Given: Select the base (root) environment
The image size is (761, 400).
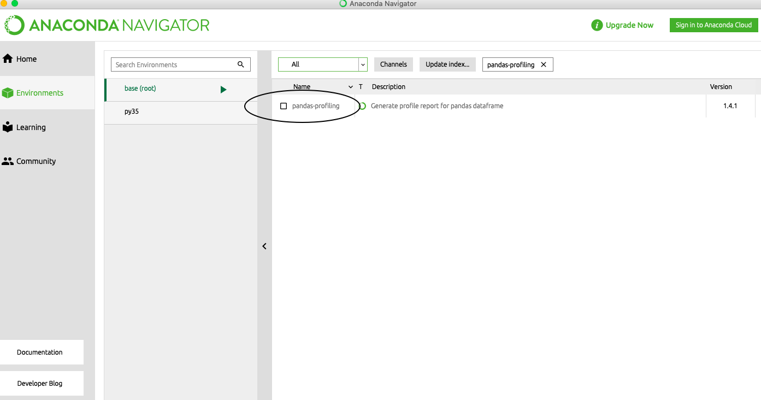Looking at the screenshot, I should pyautogui.click(x=181, y=90).
